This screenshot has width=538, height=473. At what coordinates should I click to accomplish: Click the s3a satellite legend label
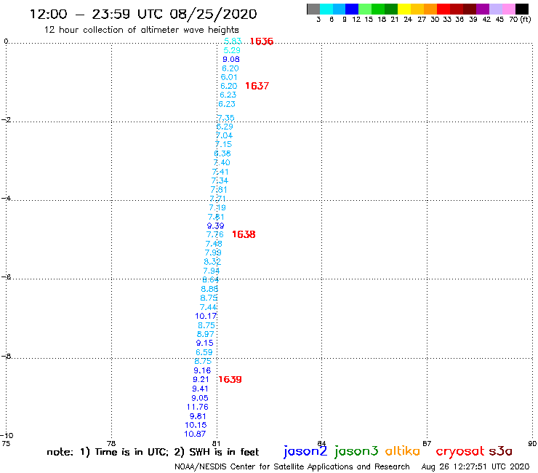(500, 451)
